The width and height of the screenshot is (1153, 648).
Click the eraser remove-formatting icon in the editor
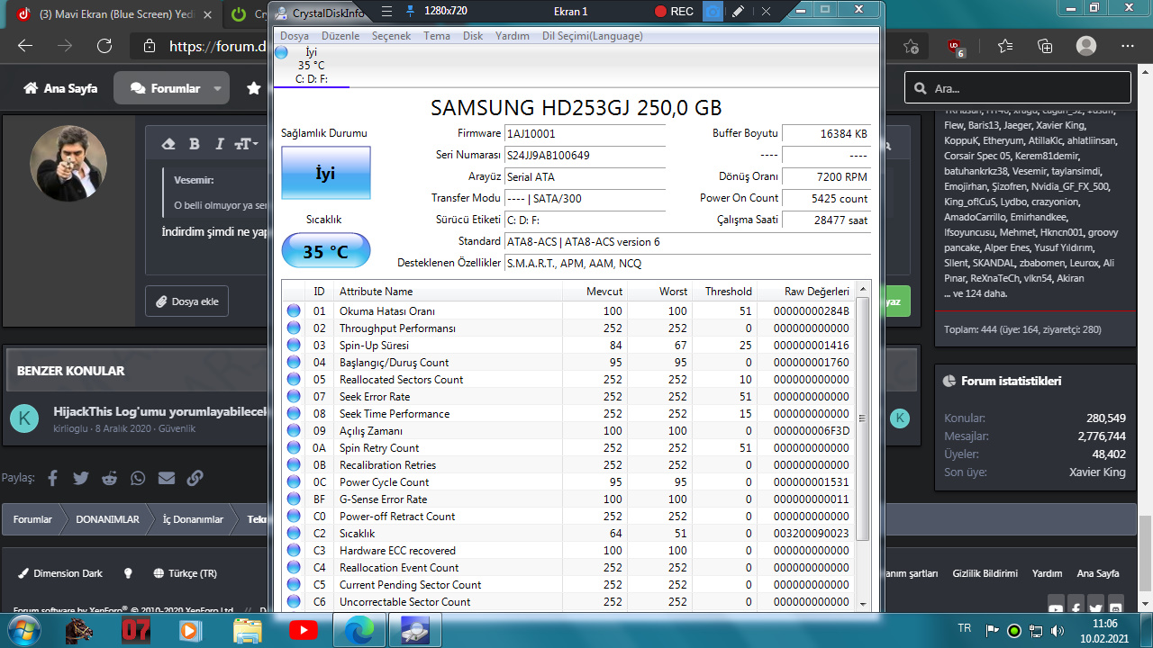coord(168,144)
